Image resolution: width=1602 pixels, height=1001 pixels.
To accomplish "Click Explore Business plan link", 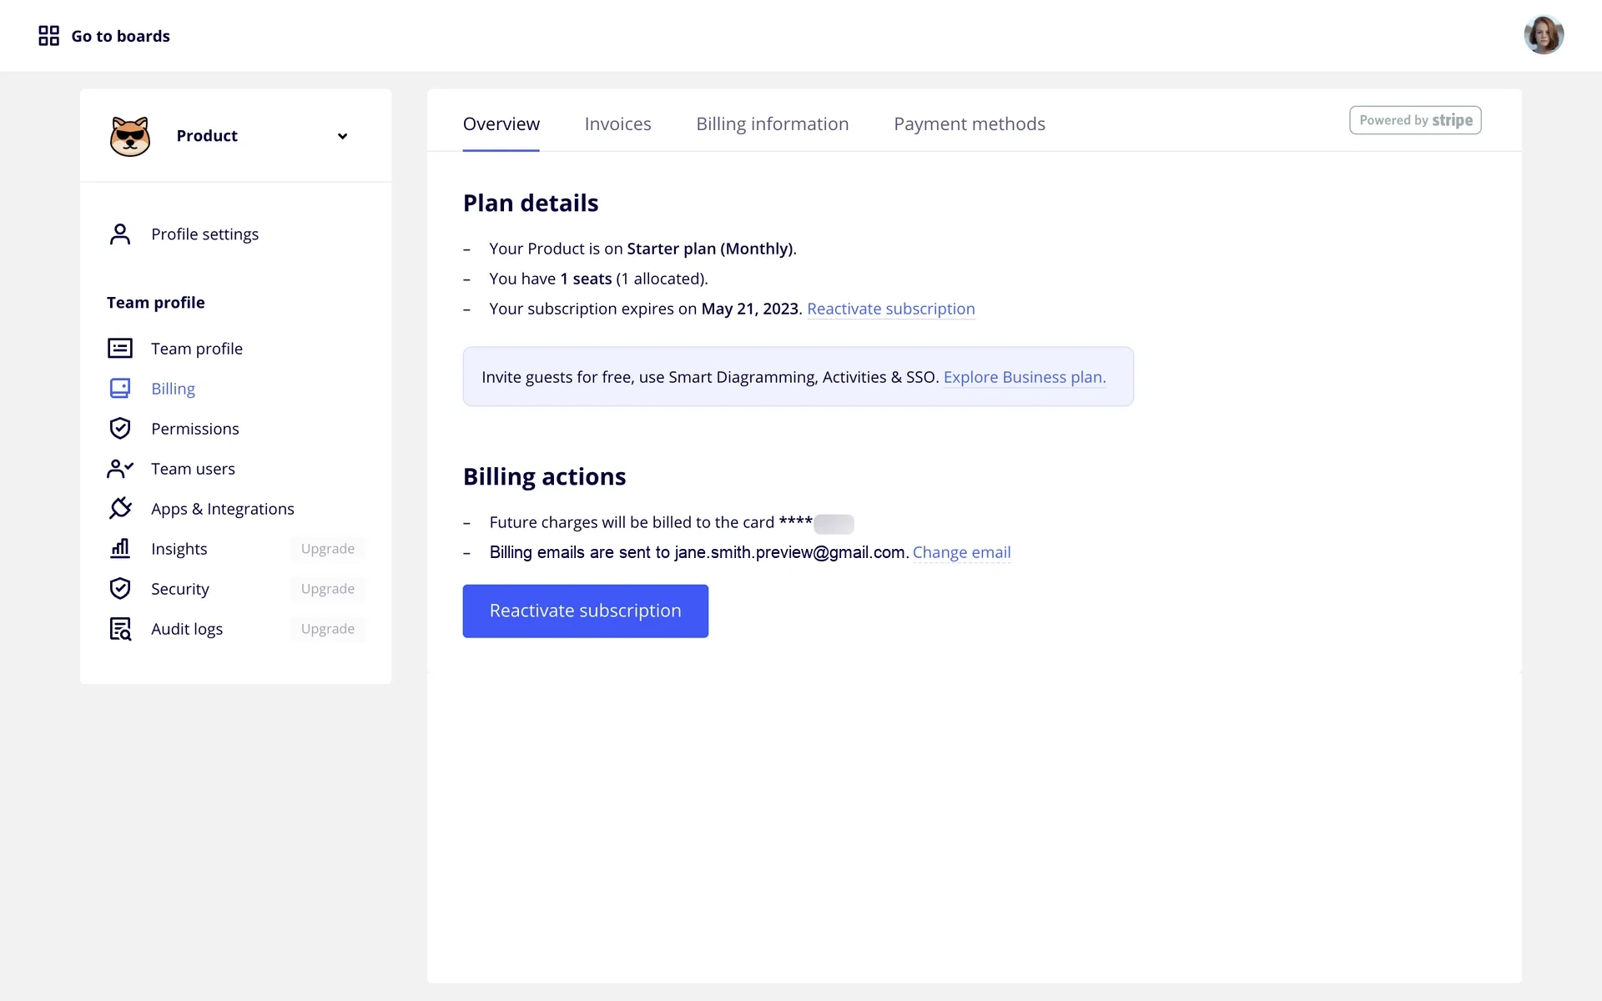I will coord(1025,377).
